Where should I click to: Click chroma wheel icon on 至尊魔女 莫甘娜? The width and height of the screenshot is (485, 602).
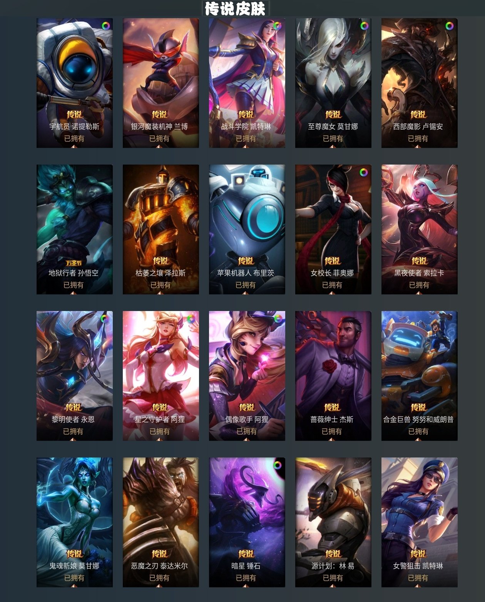click(364, 26)
